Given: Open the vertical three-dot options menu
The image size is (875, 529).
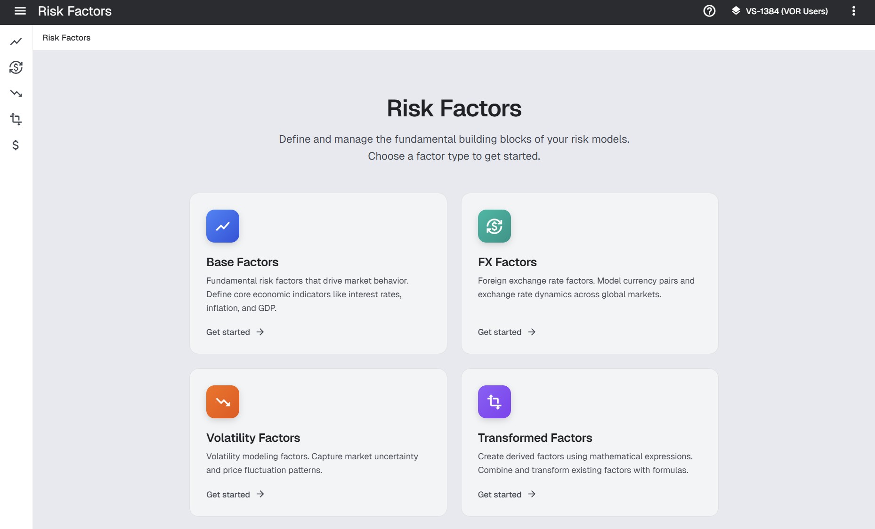Looking at the screenshot, I should (x=853, y=11).
